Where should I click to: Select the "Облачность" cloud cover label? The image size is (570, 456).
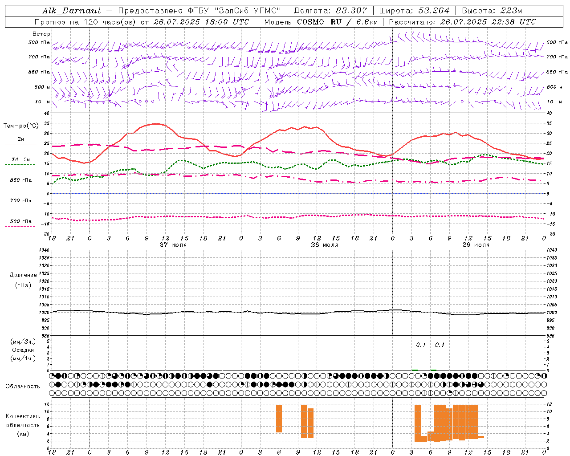tap(23, 386)
